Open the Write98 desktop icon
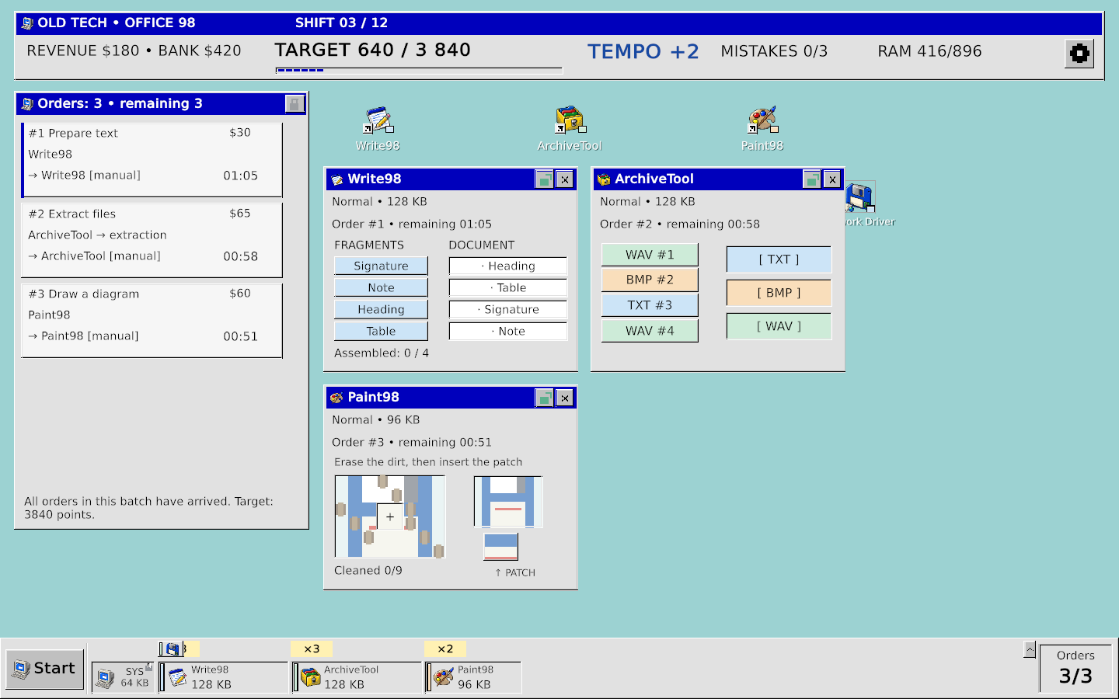1119x699 pixels. coord(378,129)
